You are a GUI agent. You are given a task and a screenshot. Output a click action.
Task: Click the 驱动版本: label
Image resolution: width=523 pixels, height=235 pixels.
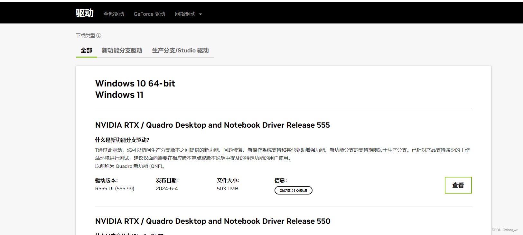107,180
